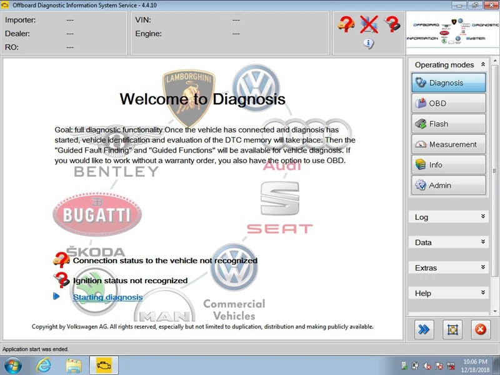The width and height of the screenshot is (500, 375).
Task: Open the Admin operating mode
Action: pos(449,185)
